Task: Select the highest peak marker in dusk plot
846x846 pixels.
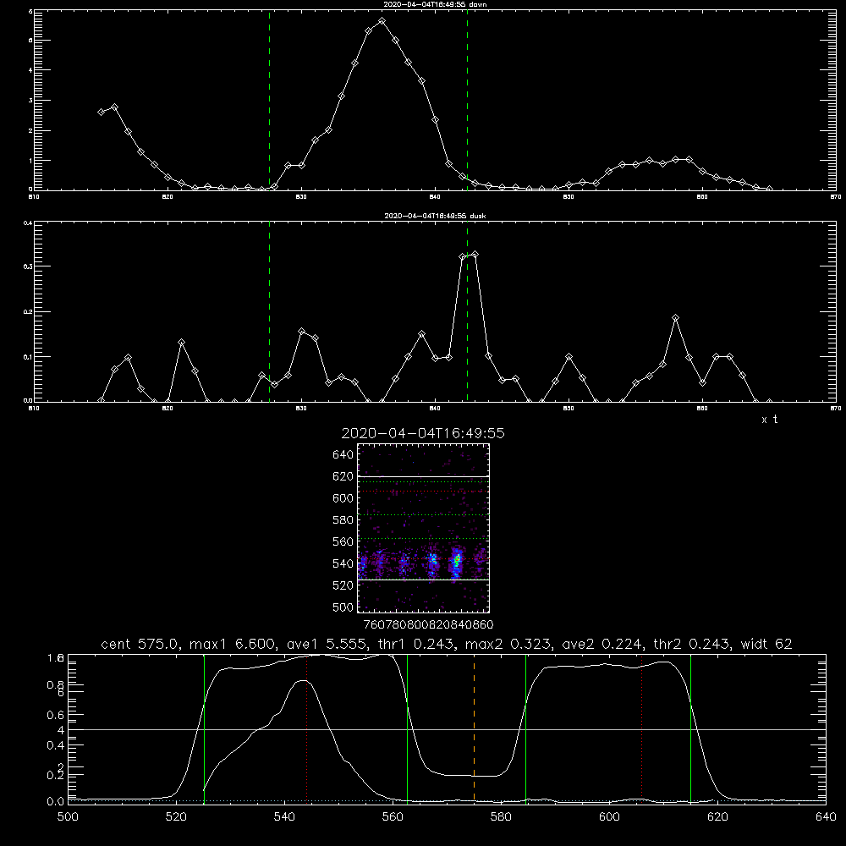Action: coord(475,254)
